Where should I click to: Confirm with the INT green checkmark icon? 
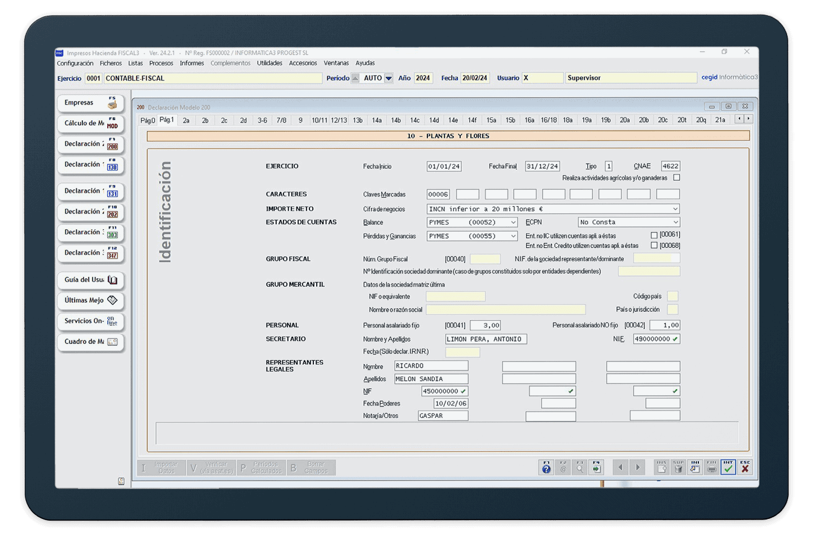click(728, 468)
